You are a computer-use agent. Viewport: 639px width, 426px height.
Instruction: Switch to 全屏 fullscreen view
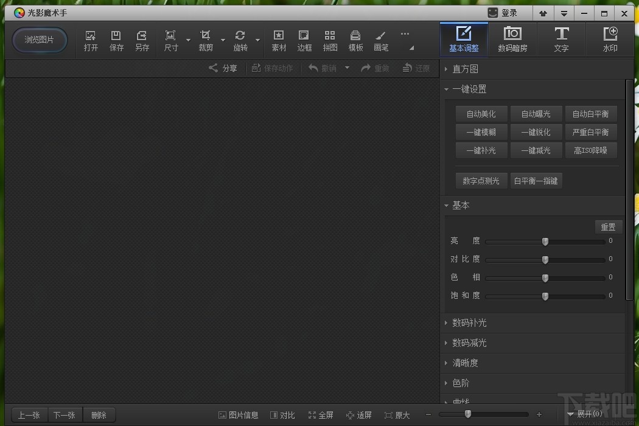pyautogui.click(x=321, y=415)
